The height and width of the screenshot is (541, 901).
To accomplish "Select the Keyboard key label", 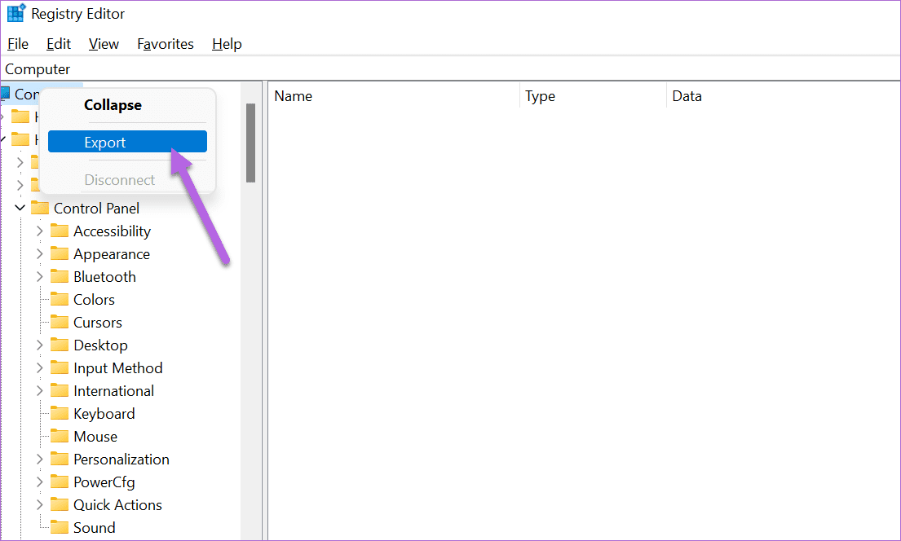I will click(x=104, y=414).
